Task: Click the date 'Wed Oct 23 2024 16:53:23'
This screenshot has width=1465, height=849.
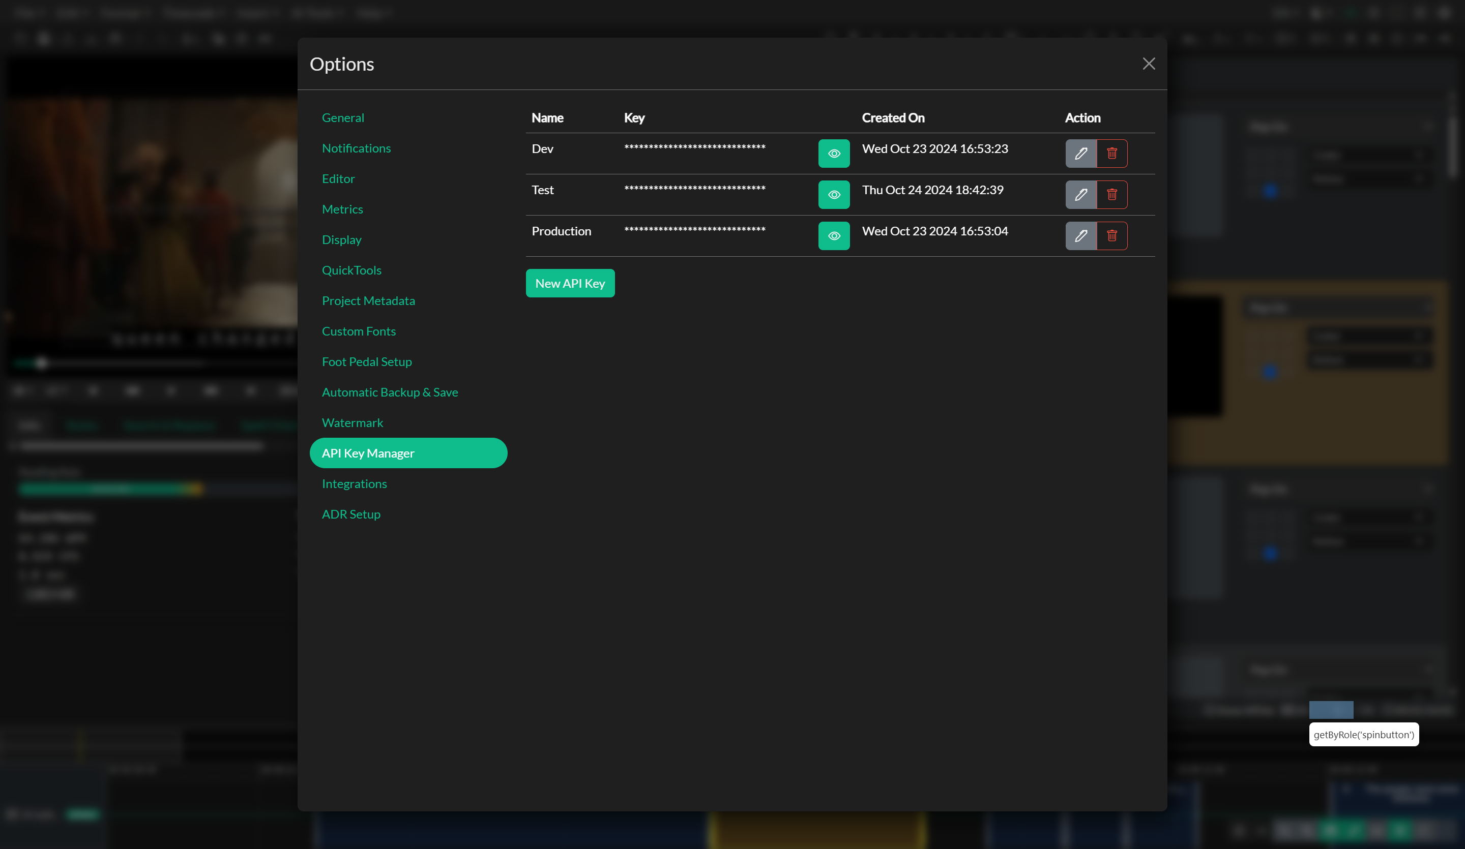Action: [935, 149]
